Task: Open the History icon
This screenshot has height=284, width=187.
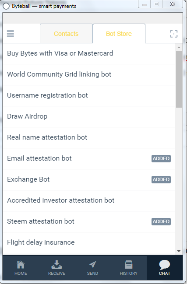Action: (128, 264)
